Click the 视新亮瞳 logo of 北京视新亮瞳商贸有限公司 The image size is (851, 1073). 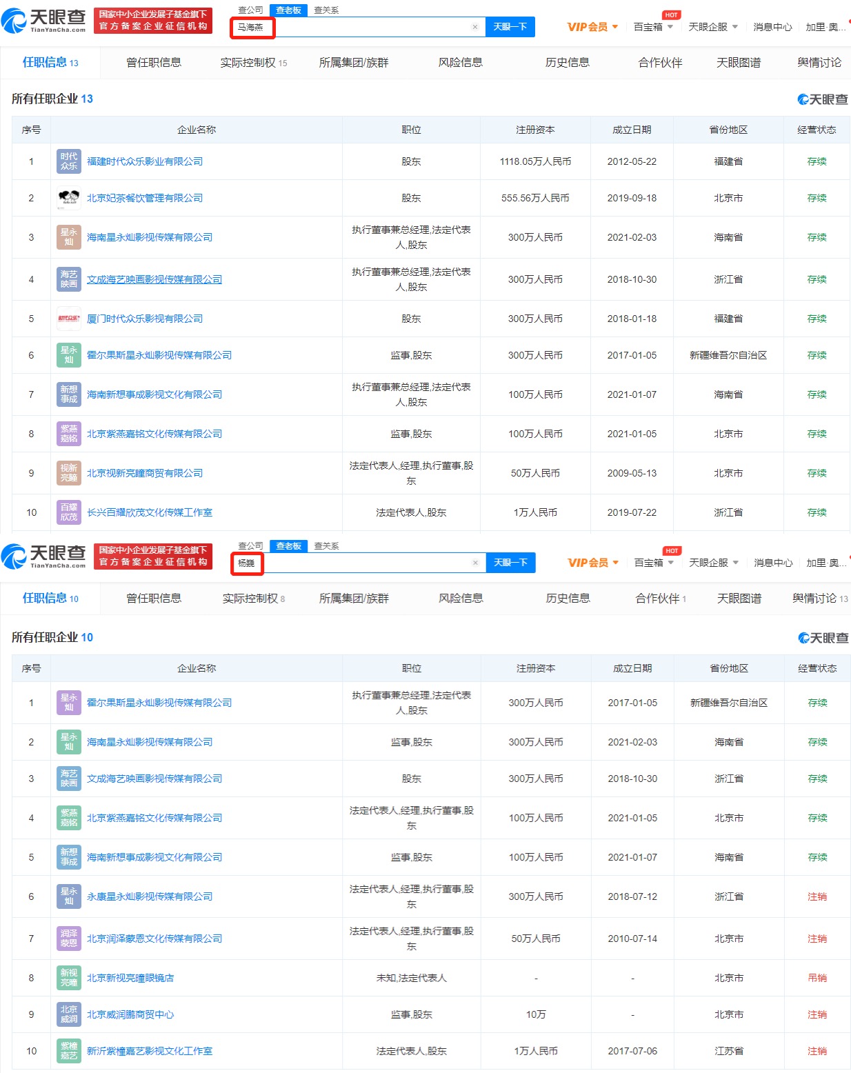(69, 473)
